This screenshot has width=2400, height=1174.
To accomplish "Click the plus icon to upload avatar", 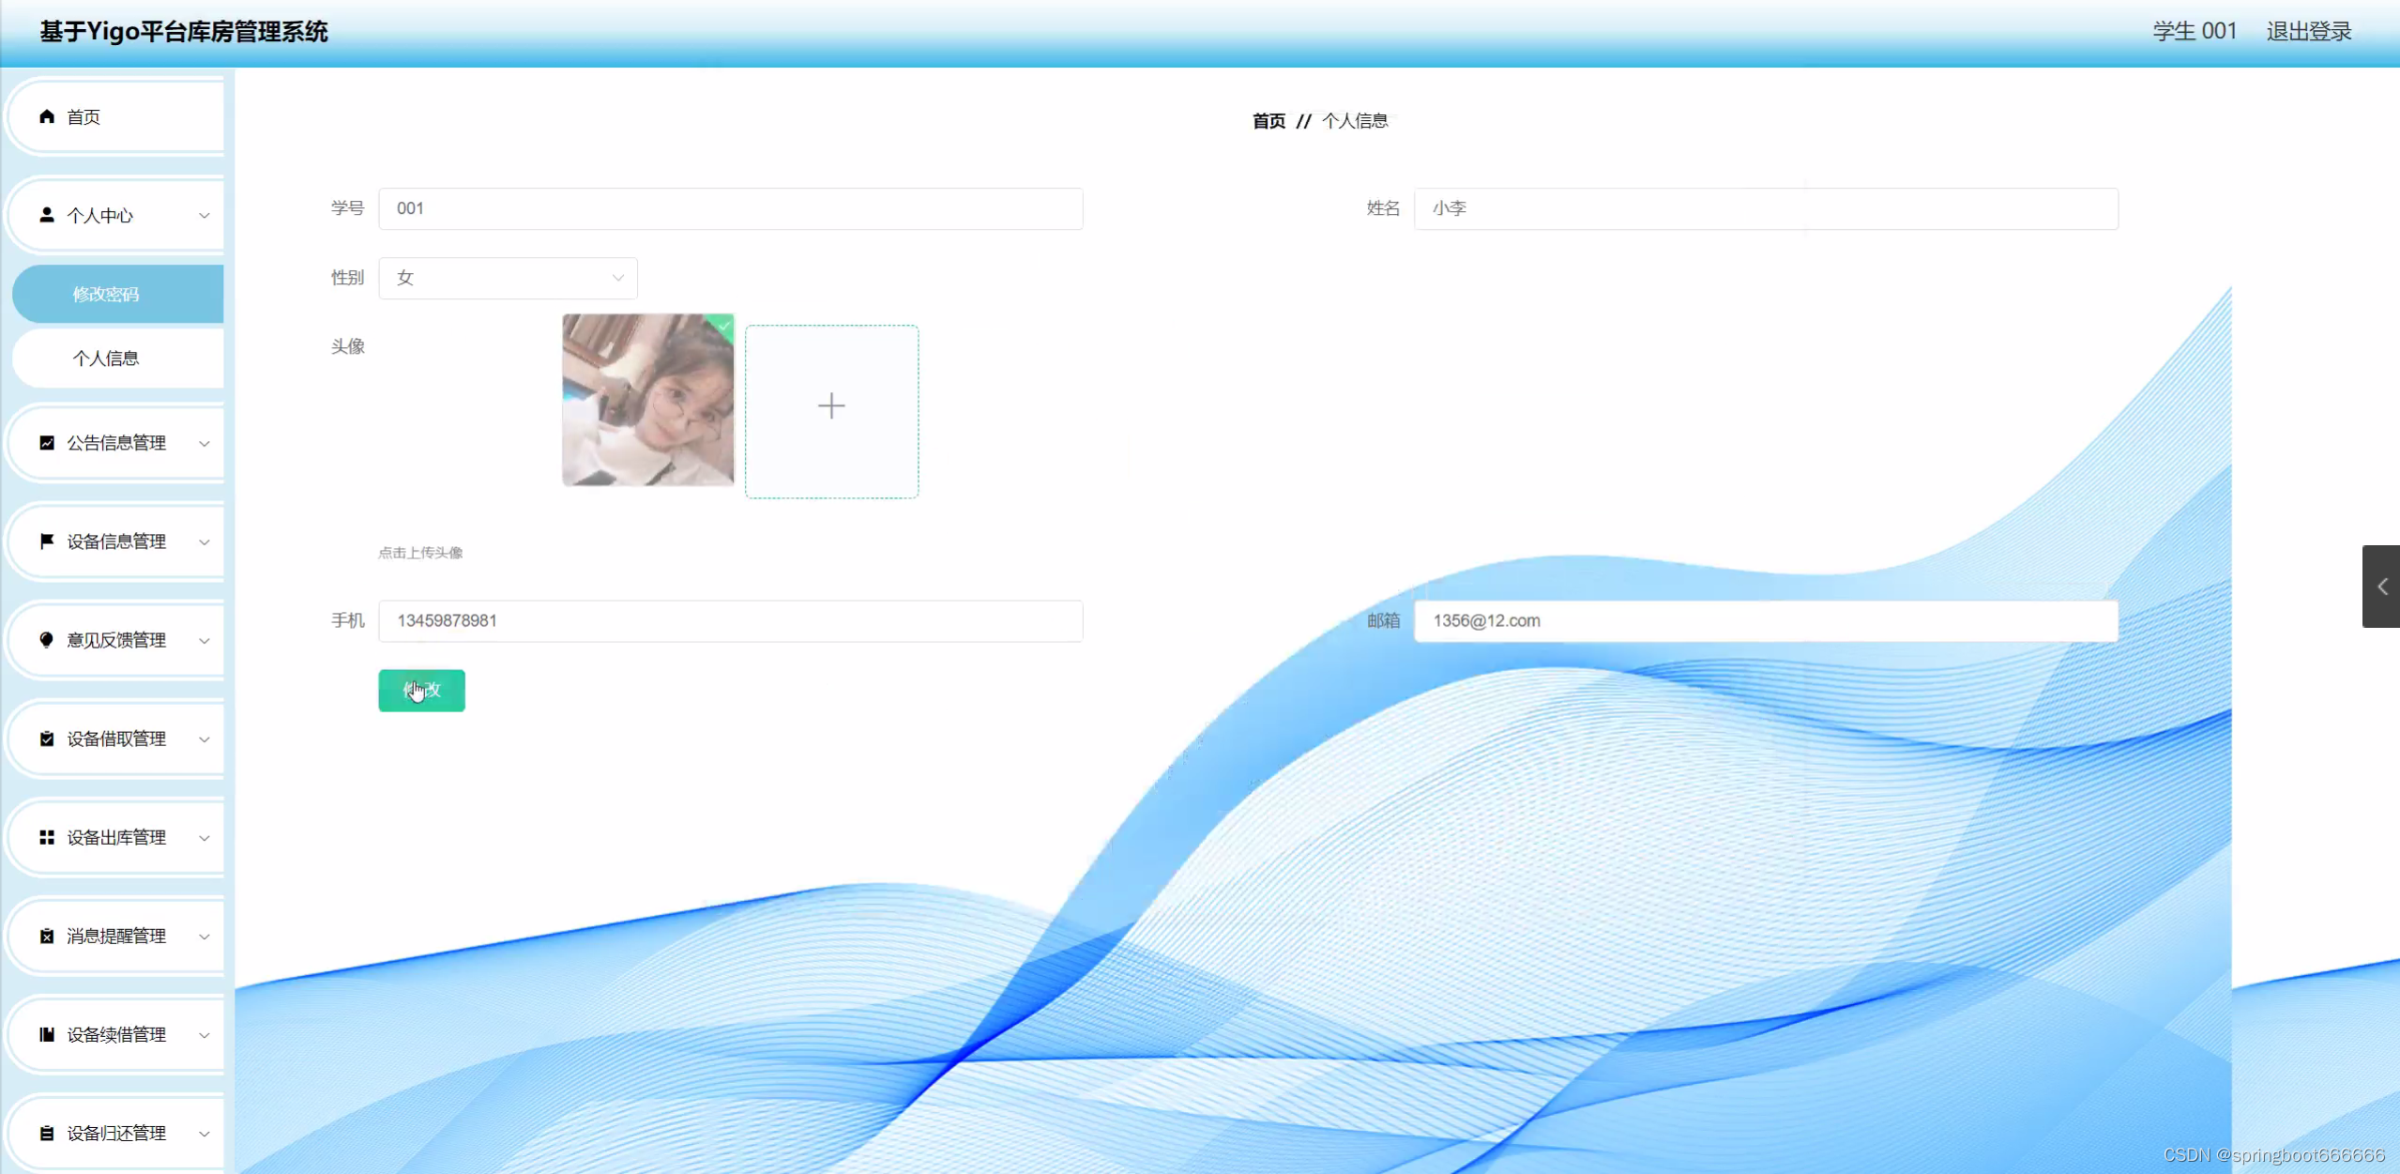I will [x=831, y=406].
